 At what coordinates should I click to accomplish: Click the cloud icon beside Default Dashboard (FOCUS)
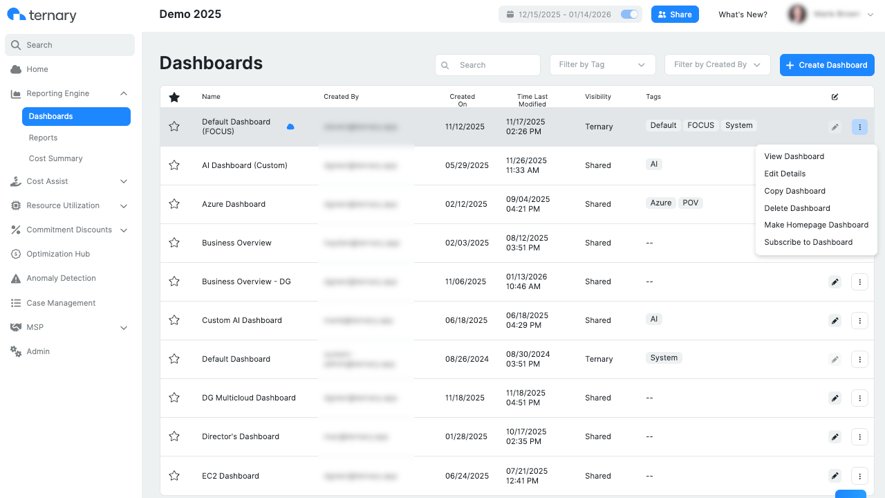click(290, 127)
